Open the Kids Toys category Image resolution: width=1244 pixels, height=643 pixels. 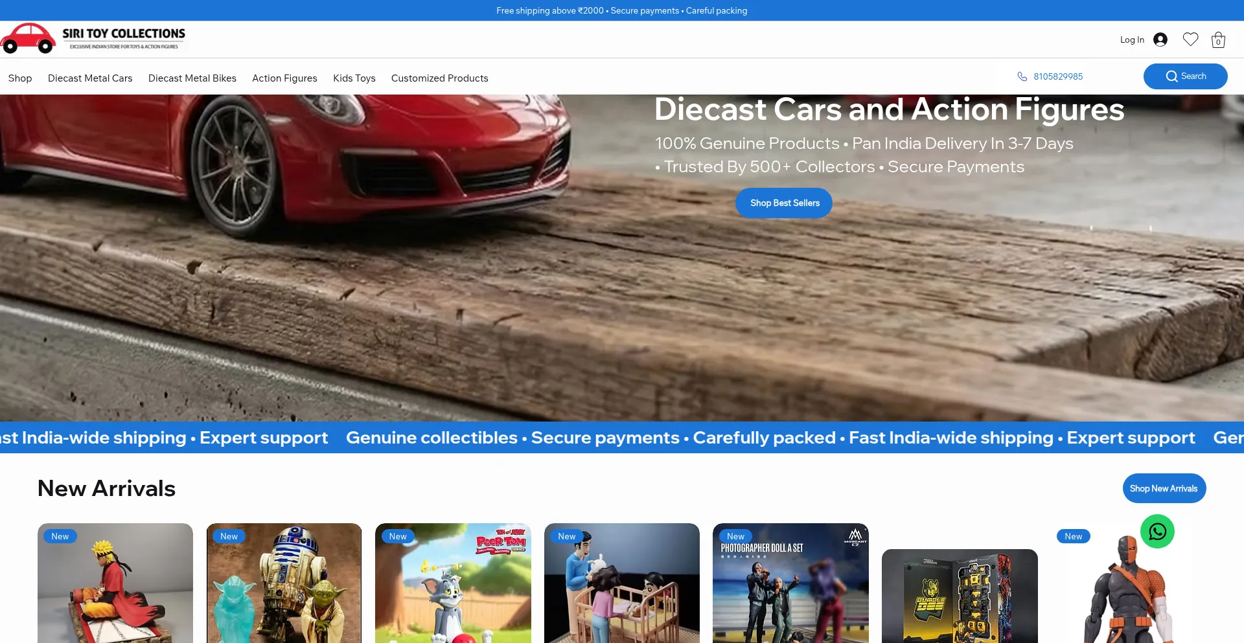coord(354,78)
